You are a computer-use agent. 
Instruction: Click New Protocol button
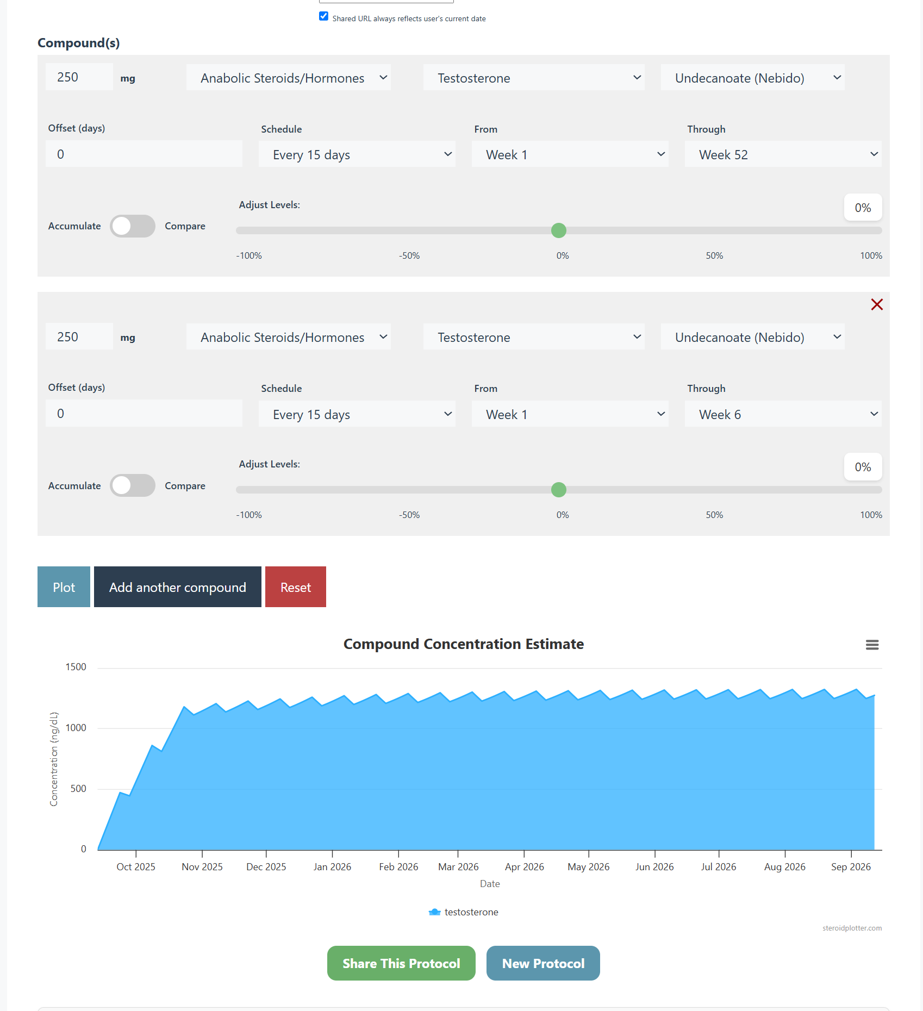(x=543, y=963)
